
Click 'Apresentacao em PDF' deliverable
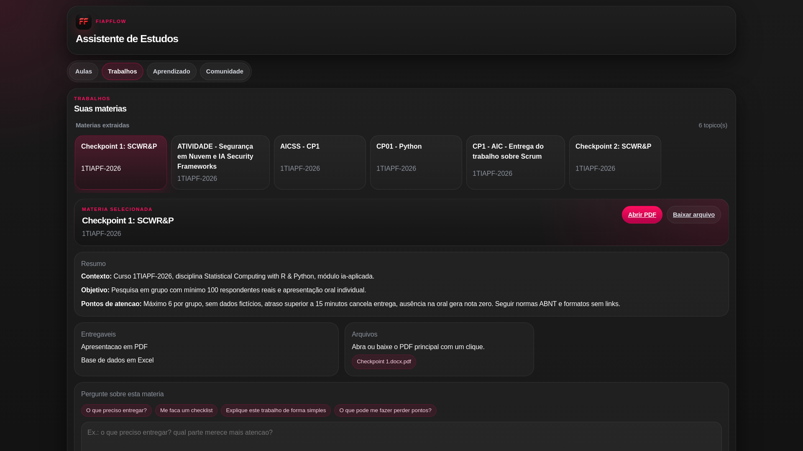tap(114, 347)
